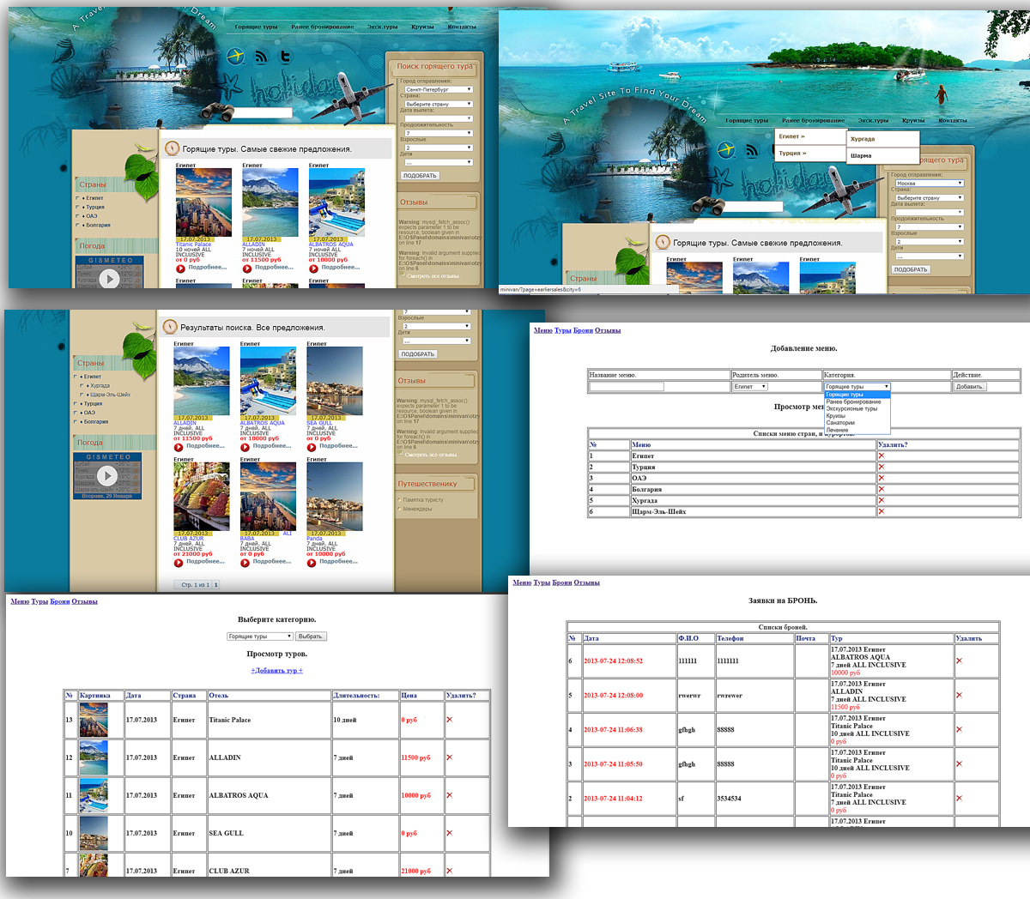
Task: Open Дети dropdown in search results page panel
Action: (x=437, y=341)
